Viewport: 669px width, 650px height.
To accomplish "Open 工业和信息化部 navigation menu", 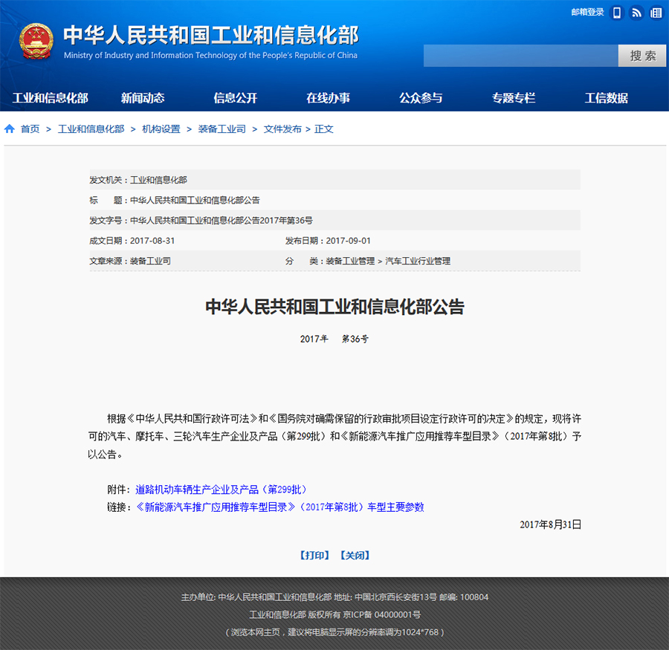I will [x=51, y=97].
